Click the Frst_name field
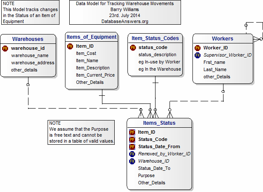Screen dimensions: 263x192 pos(214,63)
